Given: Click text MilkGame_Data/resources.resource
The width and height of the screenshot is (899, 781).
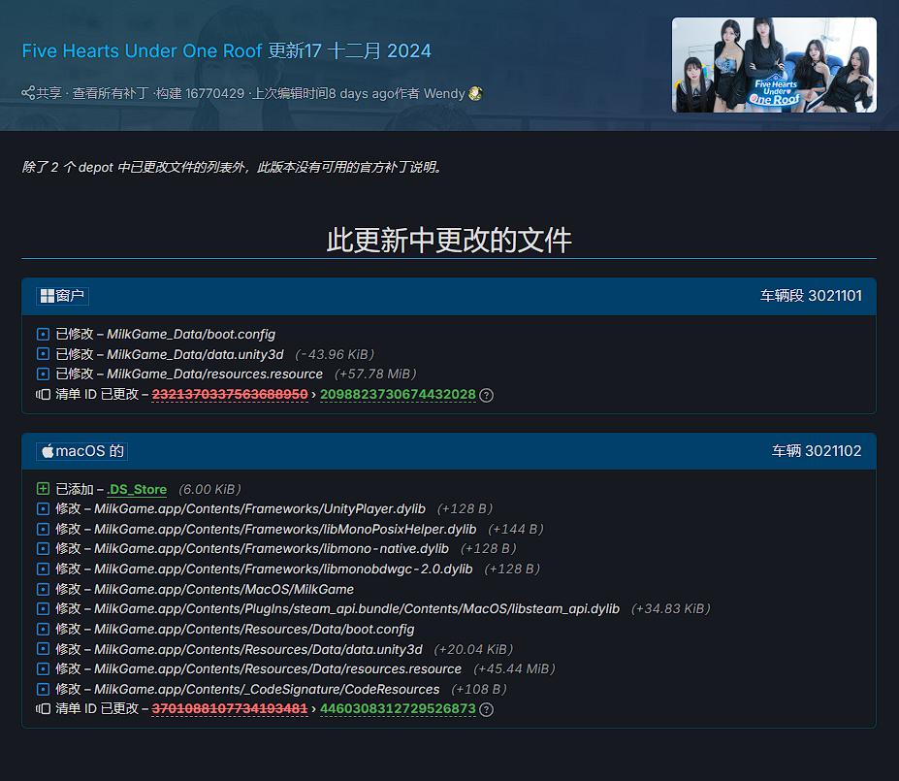Looking at the screenshot, I should tap(214, 374).
